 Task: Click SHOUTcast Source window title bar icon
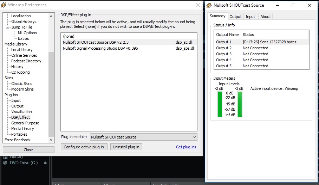point(209,5)
